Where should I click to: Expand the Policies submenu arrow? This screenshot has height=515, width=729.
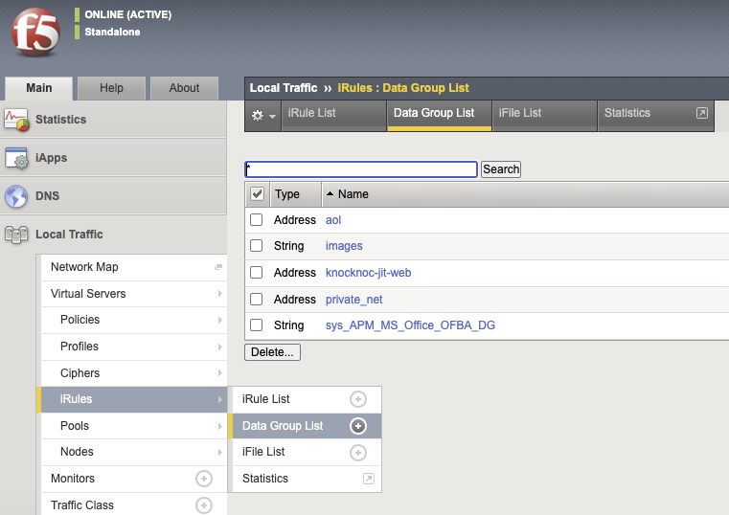click(x=220, y=320)
